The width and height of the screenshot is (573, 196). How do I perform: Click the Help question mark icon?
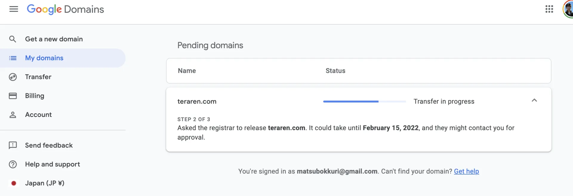(13, 164)
